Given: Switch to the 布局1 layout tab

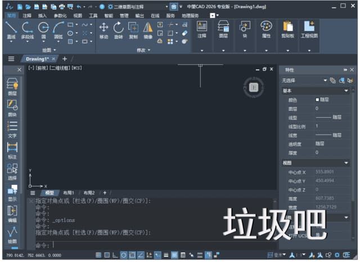Looking at the screenshot, I should pos(68,193).
